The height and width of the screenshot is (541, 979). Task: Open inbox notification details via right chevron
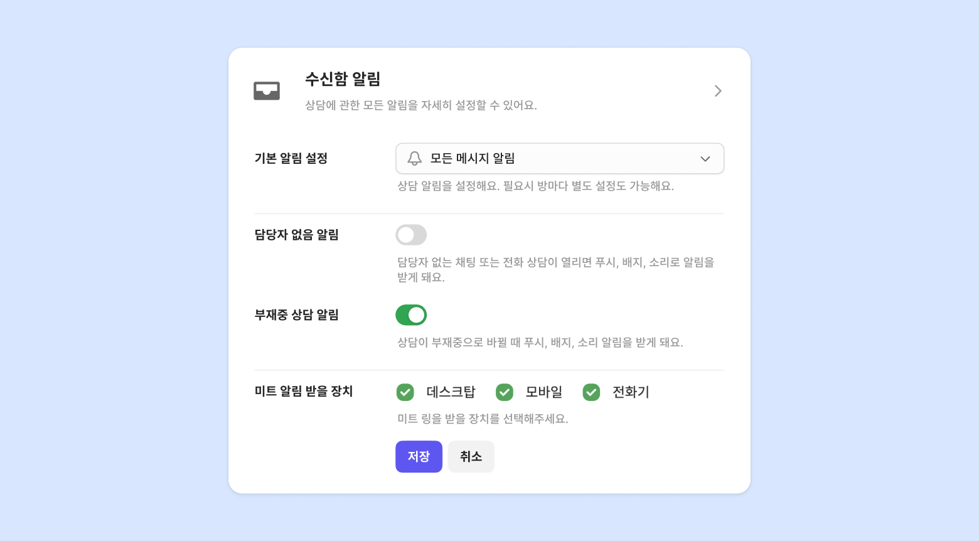718,91
